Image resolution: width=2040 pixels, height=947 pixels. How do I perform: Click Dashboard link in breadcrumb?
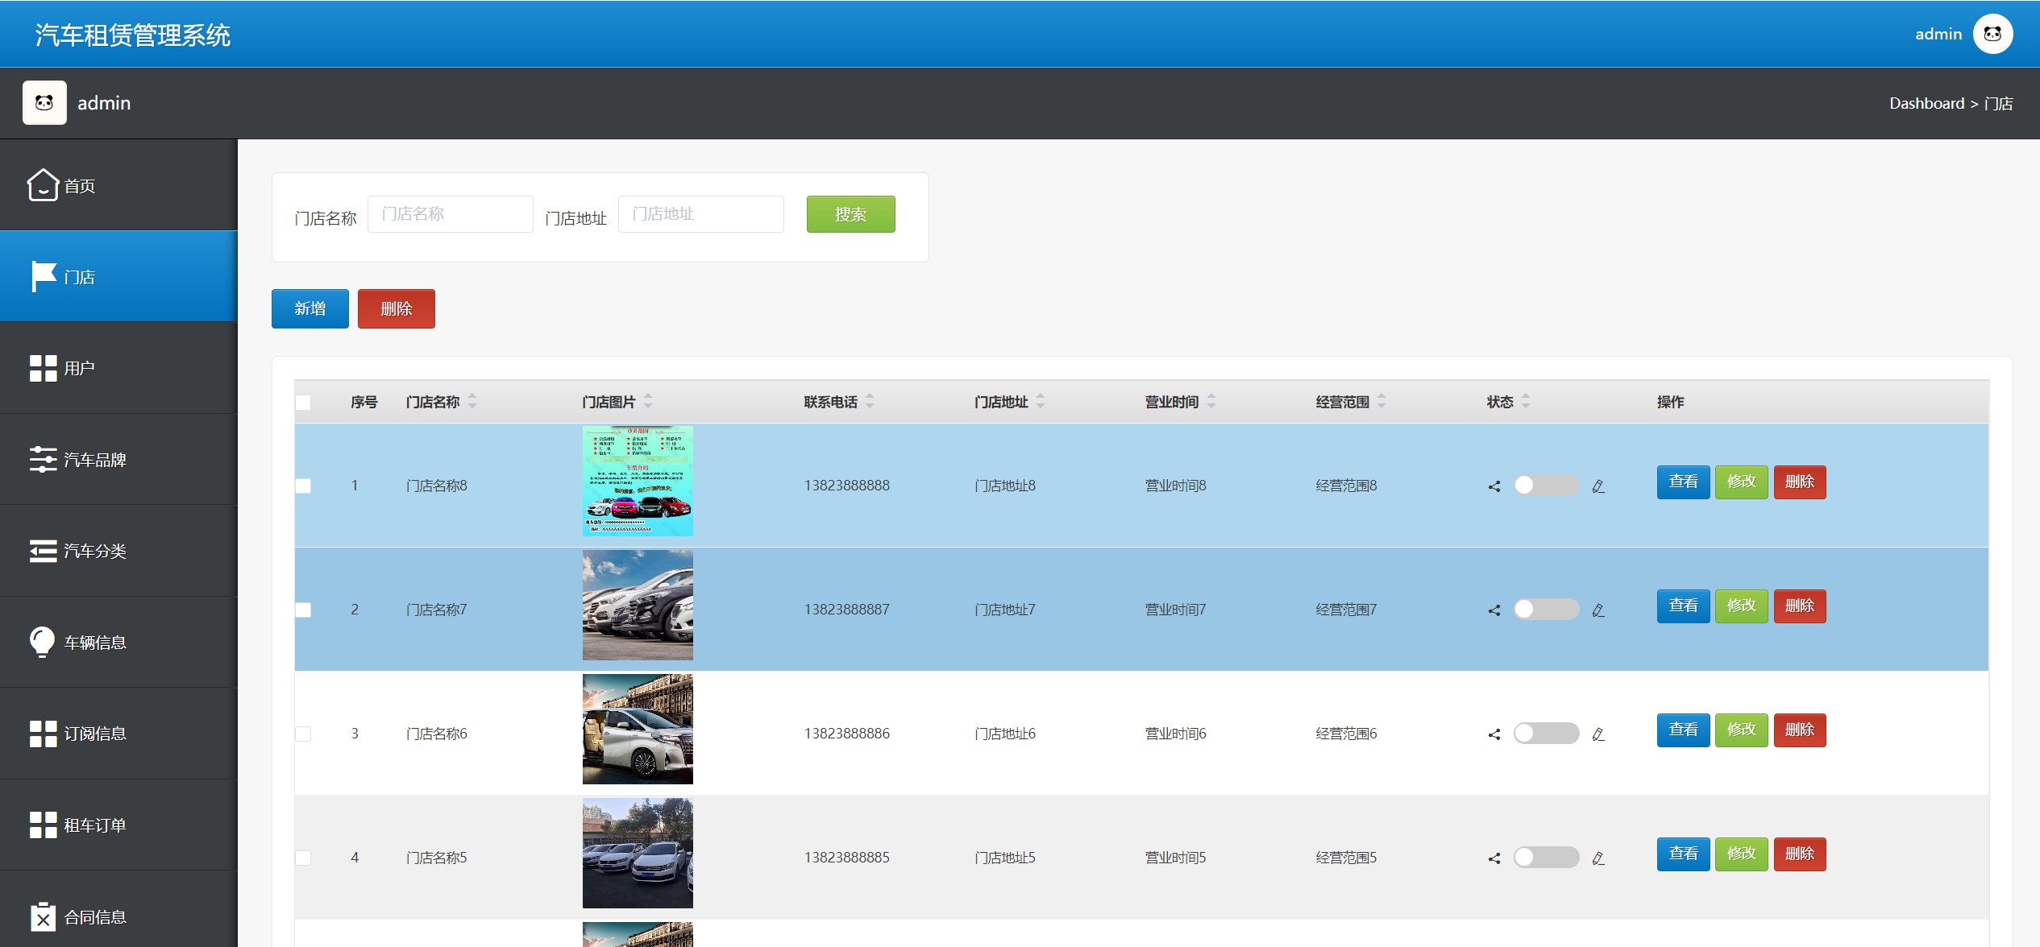pyautogui.click(x=1926, y=103)
